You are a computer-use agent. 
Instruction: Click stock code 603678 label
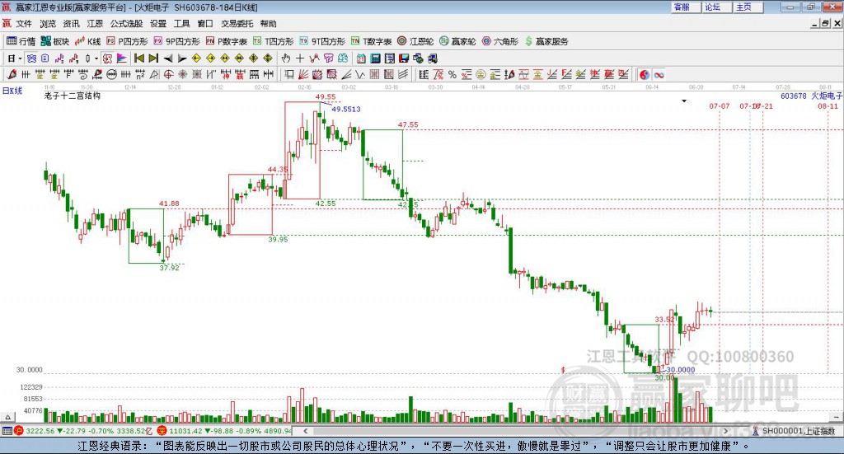[x=794, y=96]
